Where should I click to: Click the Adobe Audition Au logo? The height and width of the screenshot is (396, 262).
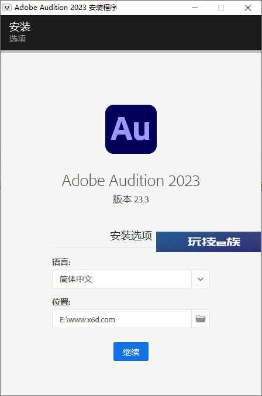[131, 129]
